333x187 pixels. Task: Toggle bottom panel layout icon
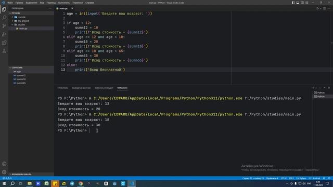pyautogui.click(x=298, y=3)
